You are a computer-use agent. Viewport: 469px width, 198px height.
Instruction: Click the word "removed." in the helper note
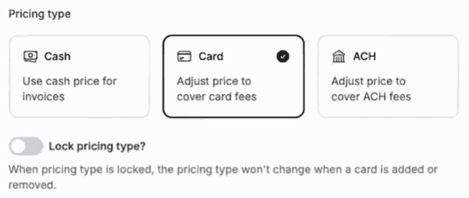(x=32, y=186)
